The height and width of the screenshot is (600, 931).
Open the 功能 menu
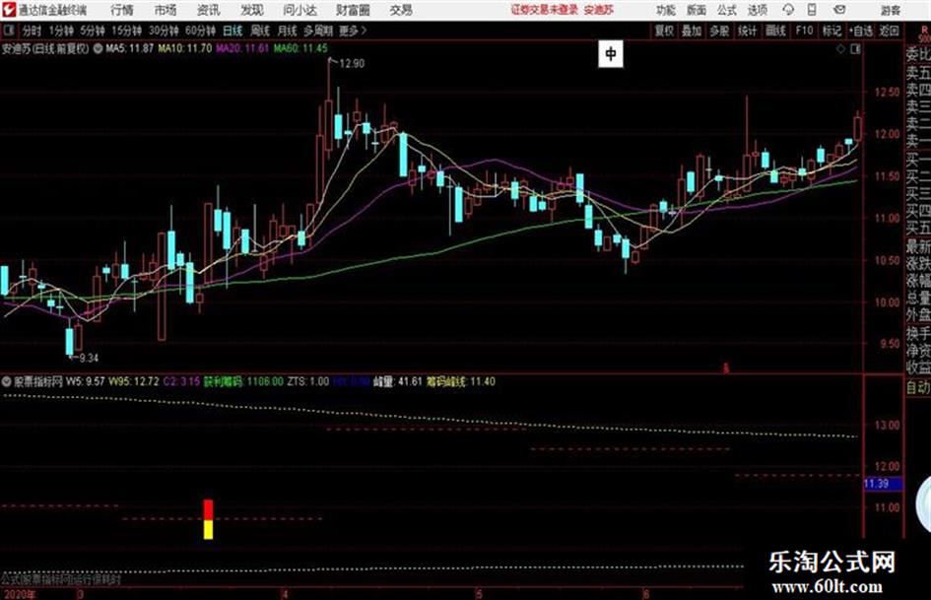[x=666, y=10]
